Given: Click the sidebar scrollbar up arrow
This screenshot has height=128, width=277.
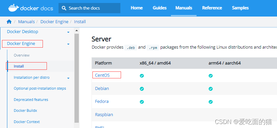Looking at the screenshot, I should pos(76,30).
